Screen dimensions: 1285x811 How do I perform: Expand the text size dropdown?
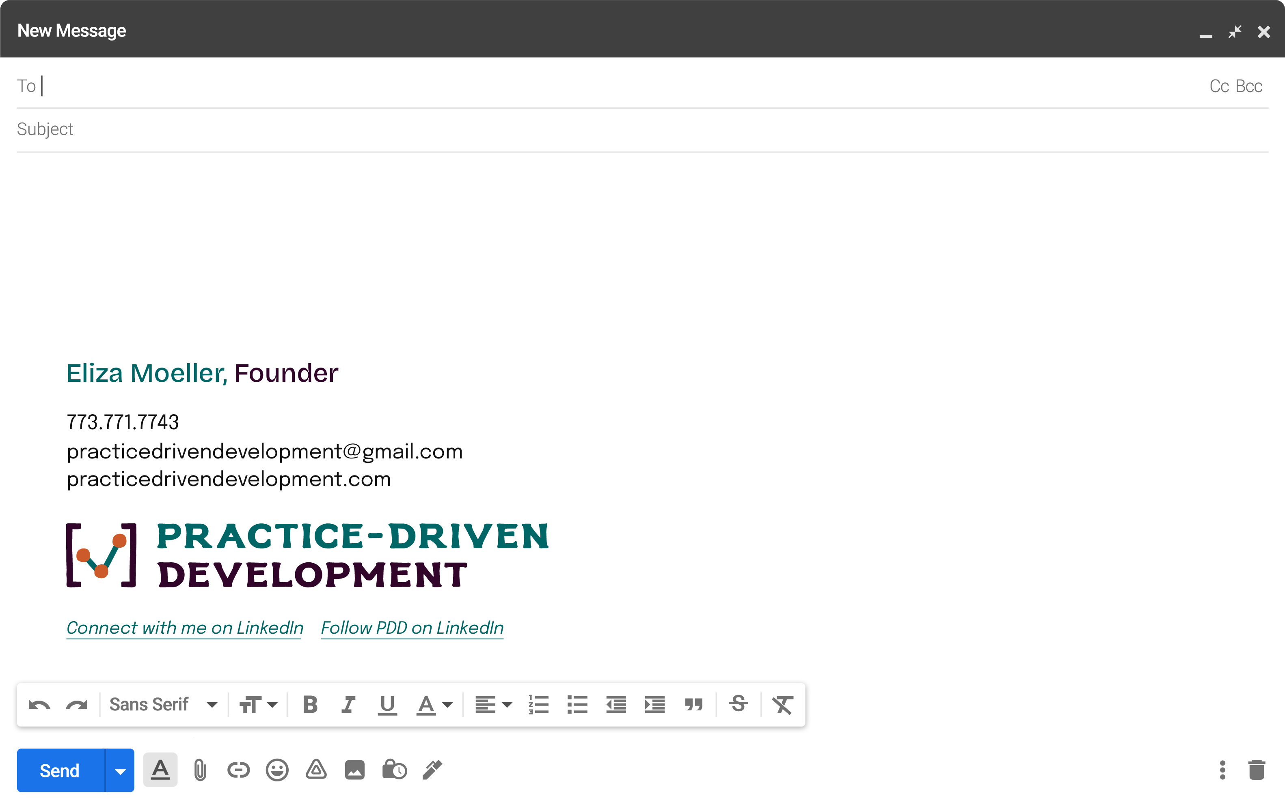tap(258, 704)
